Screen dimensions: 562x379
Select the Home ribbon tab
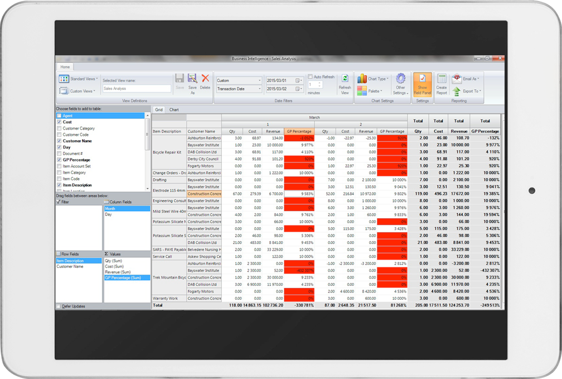pyautogui.click(x=65, y=67)
